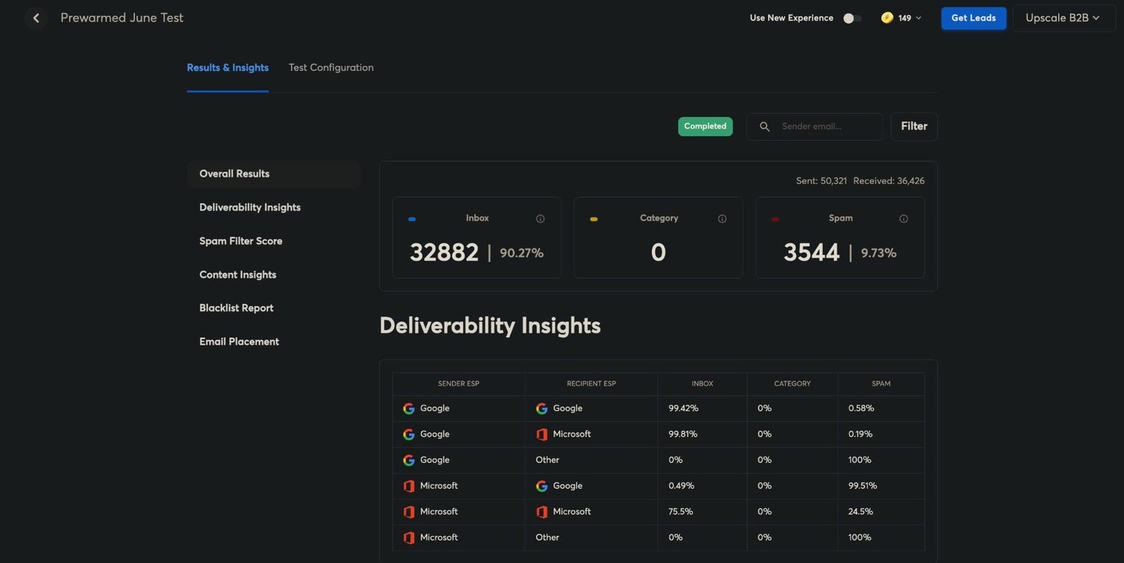
Task: Click Google sender icon in the 99.81% row
Action: pos(409,434)
